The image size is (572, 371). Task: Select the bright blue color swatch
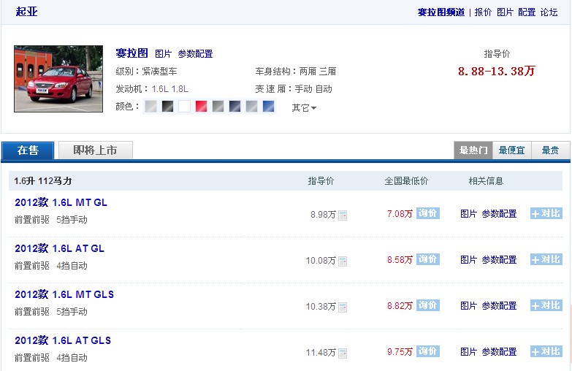click(x=268, y=106)
